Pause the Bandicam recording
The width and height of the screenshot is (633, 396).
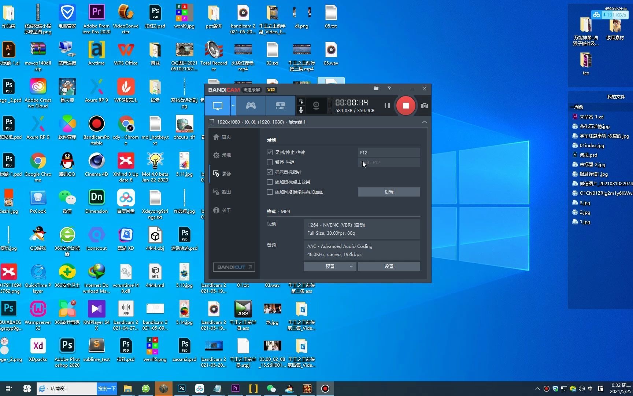(387, 106)
